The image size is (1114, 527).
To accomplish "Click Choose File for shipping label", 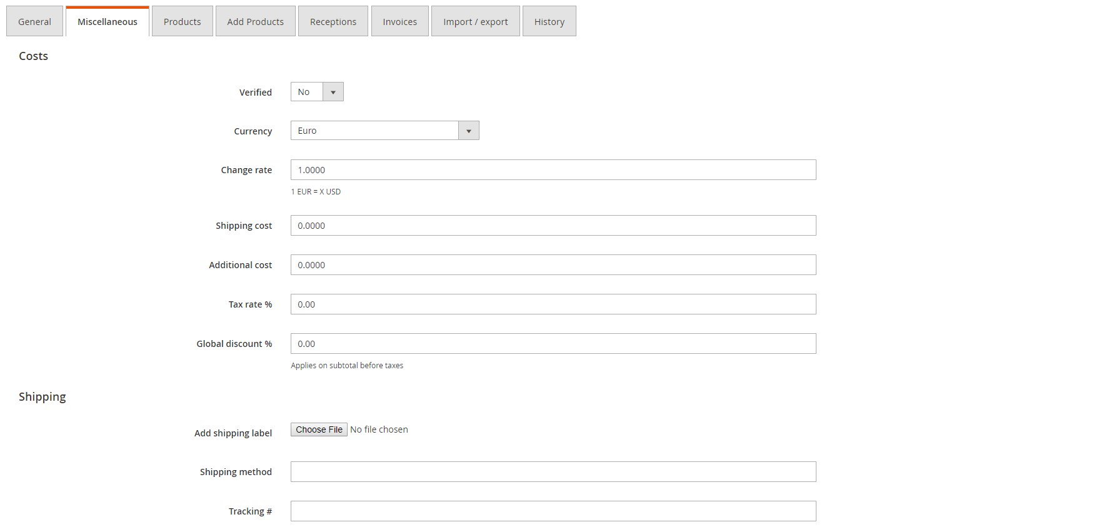I will (x=319, y=429).
